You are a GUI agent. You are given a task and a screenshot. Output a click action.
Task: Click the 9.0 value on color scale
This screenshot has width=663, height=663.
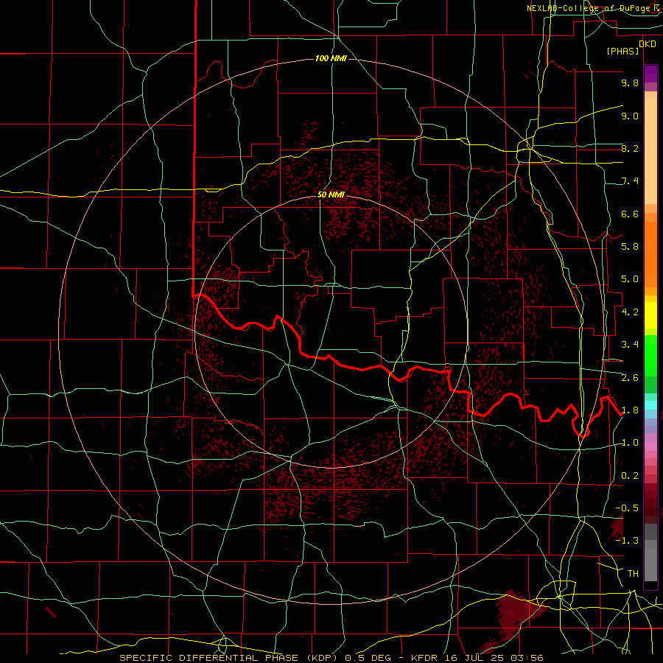[x=630, y=116]
